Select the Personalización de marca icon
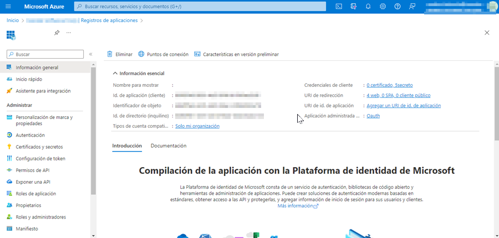 click(x=9, y=117)
